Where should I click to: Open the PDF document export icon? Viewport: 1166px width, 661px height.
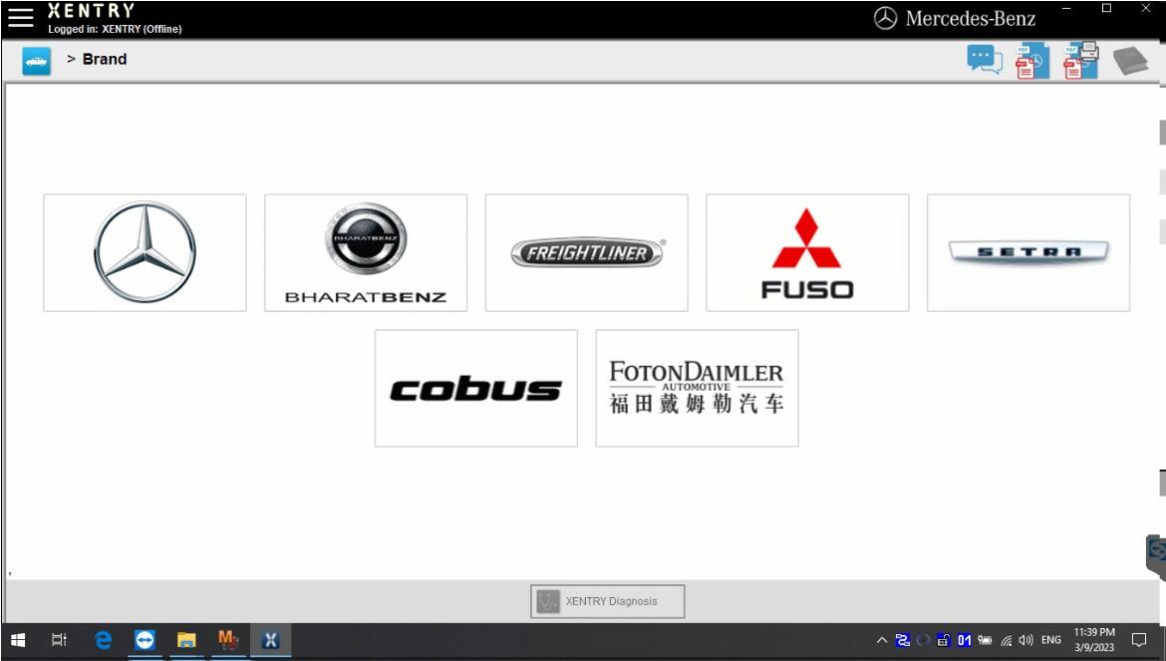coord(1032,62)
